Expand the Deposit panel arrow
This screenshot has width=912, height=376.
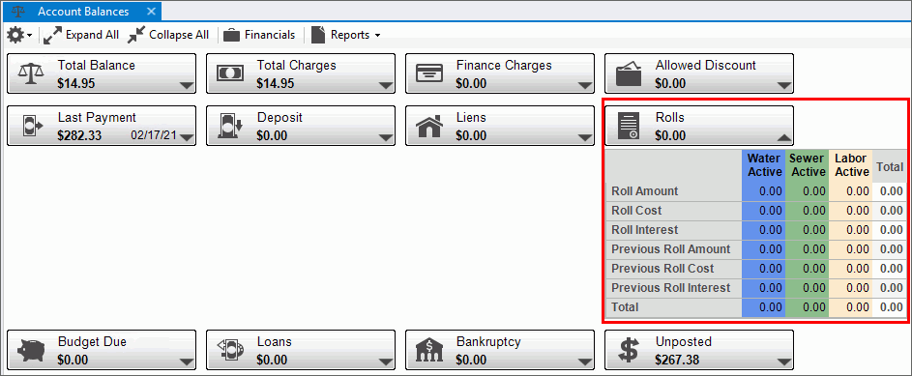coord(386,138)
